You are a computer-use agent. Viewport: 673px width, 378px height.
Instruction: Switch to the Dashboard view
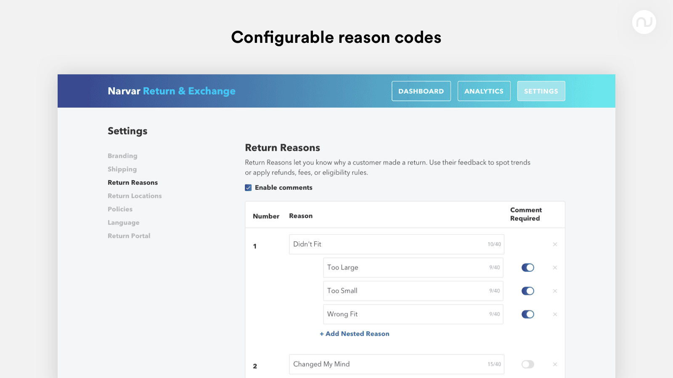click(x=421, y=91)
